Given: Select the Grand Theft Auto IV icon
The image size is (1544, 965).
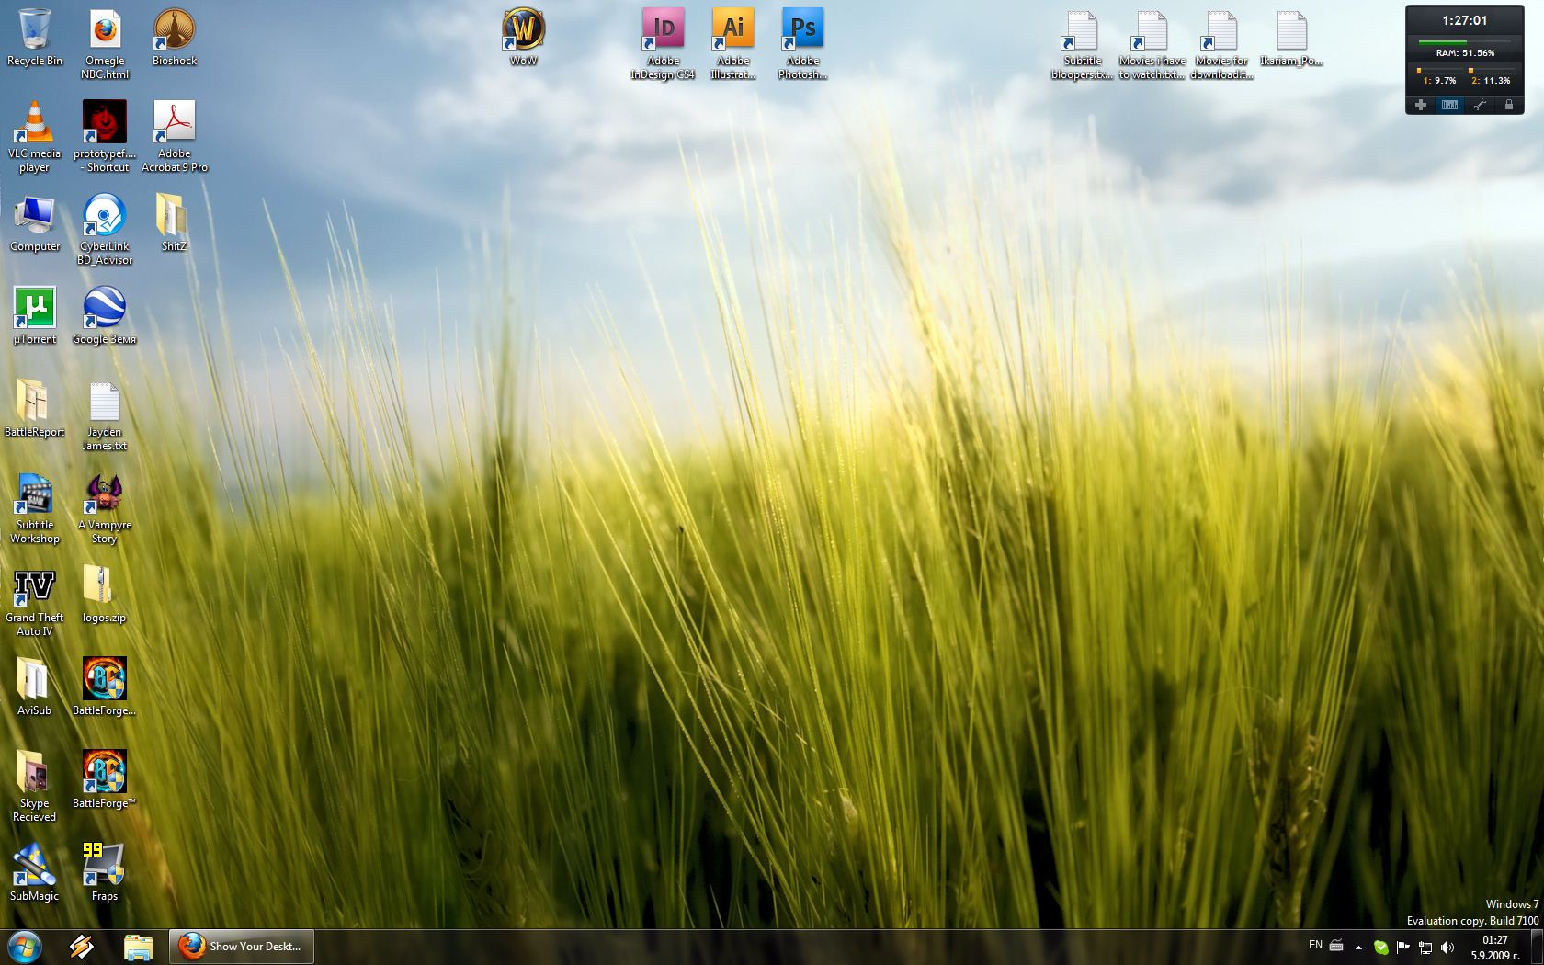Looking at the screenshot, I should [x=34, y=588].
